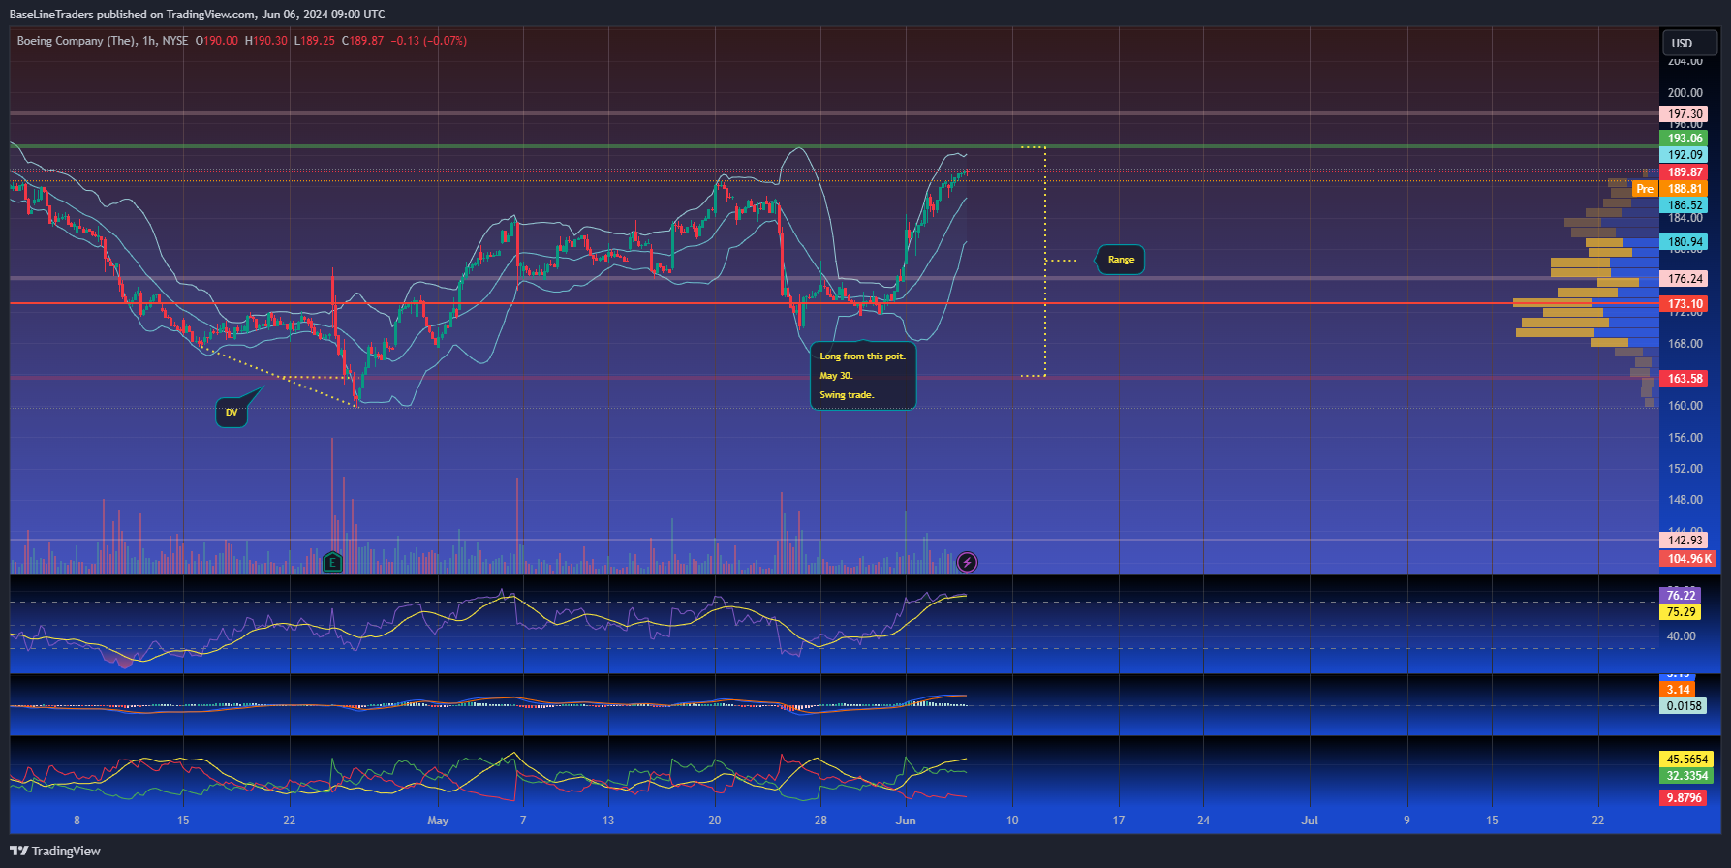Click the '1h' interval label

[x=148, y=41]
